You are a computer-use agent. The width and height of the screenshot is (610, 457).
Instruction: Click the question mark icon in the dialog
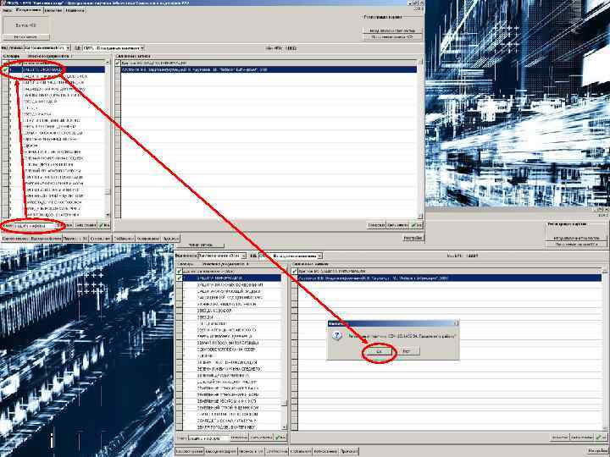pyautogui.click(x=337, y=335)
